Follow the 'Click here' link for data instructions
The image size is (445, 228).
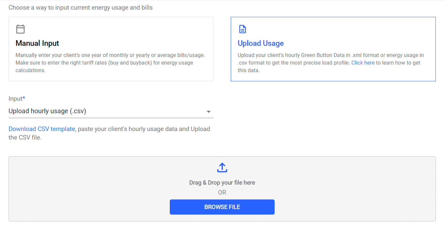363,63
